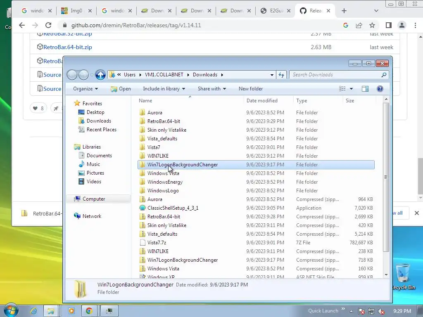
Task: Switch to the E2Gua Chrome tab
Action: click(275, 11)
